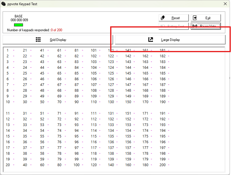Image resolution: width=231 pixels, height=175 pixels.
Task: Click the Pause Vote signal icon
Action: [195, 26]
